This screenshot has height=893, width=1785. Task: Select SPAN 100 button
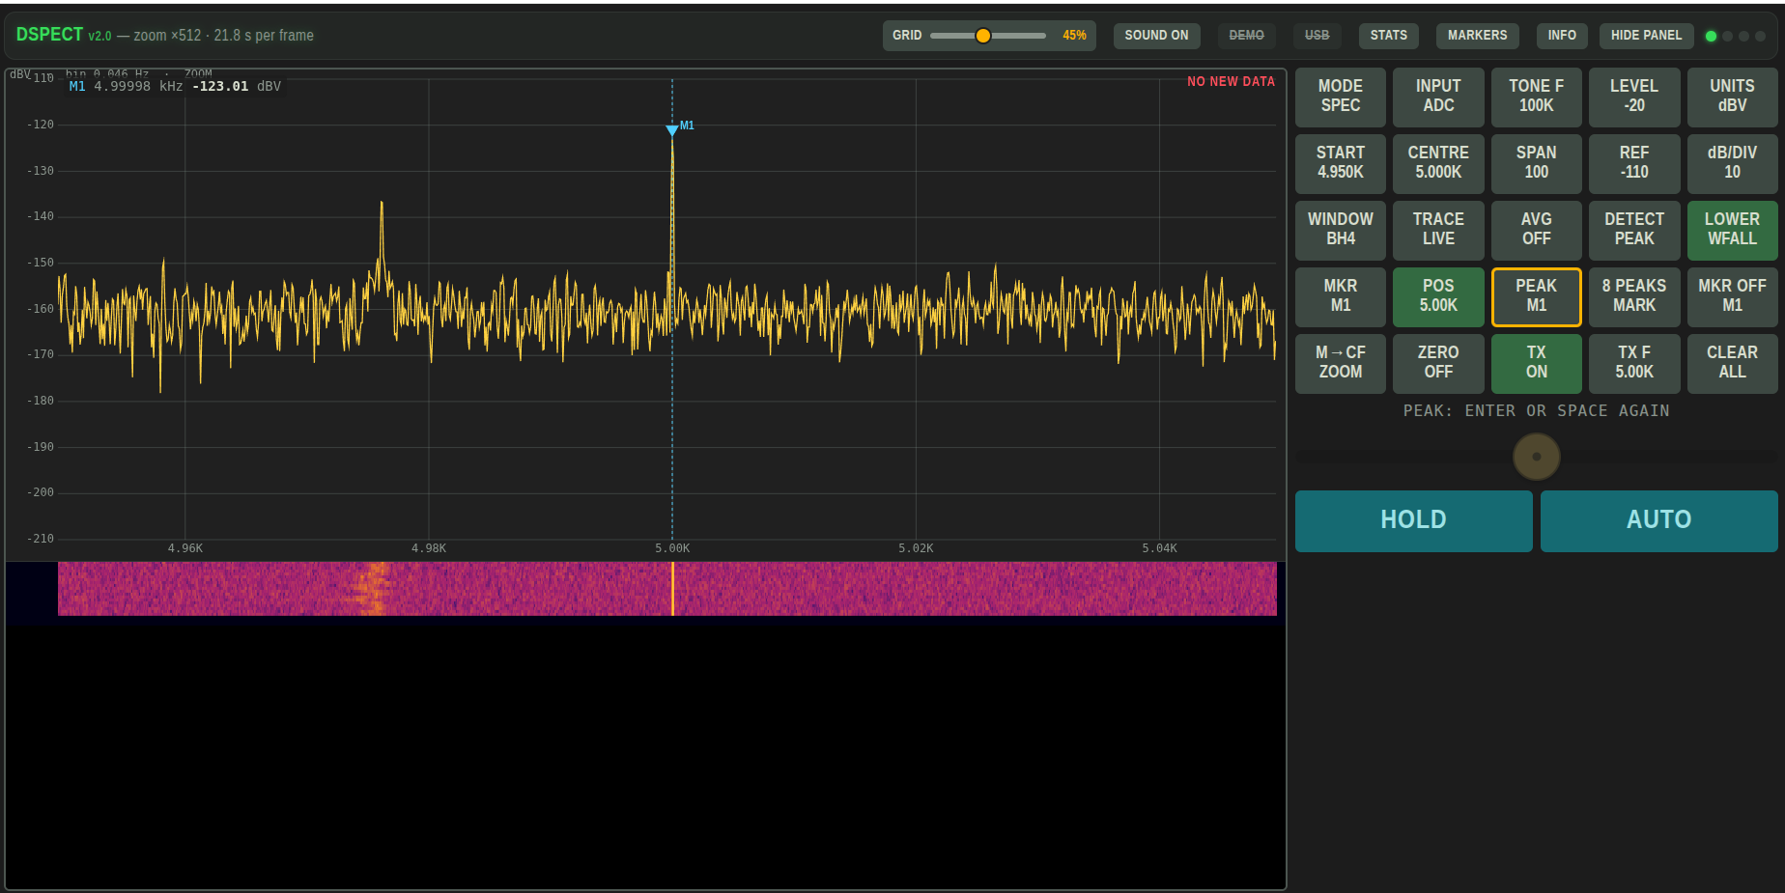click(x=1537, y=163)
